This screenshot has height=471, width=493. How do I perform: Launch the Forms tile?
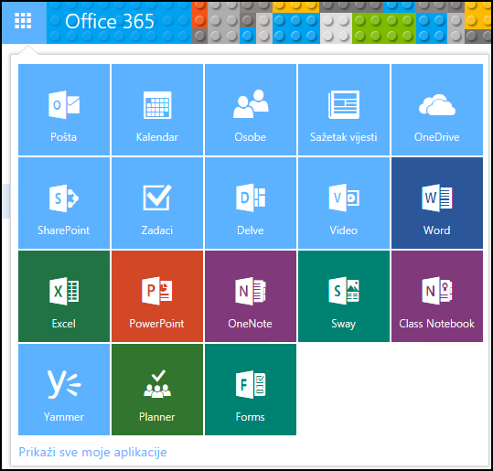pos(251,390)
